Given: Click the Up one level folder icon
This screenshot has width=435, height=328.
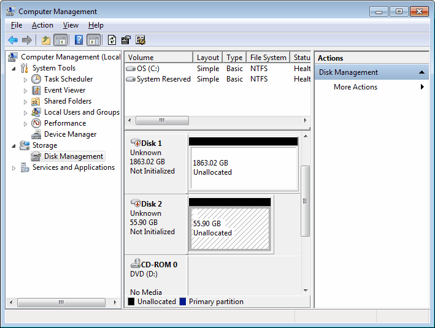Looking at the screenshot, I should tap(46, 40).
